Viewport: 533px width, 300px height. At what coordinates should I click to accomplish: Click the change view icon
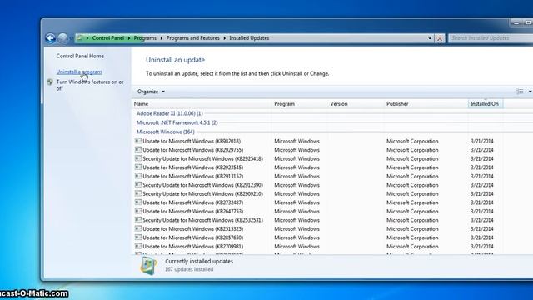tap(520, 92)
